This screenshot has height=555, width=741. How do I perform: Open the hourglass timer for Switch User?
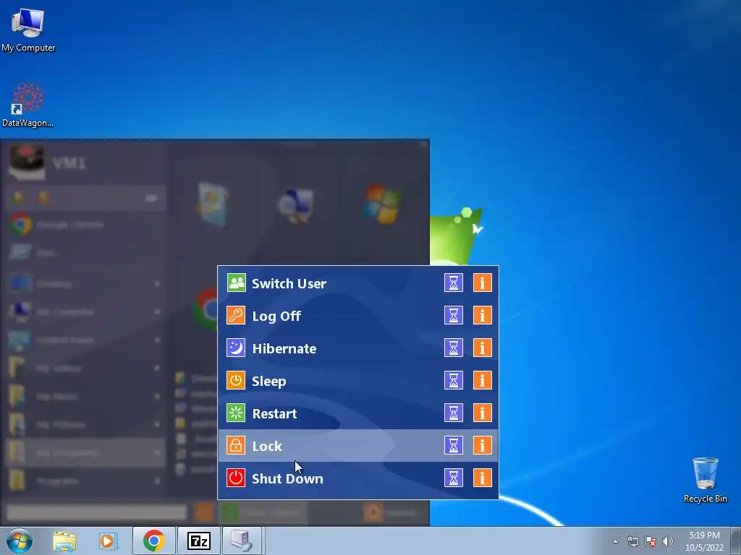[454, 283]
